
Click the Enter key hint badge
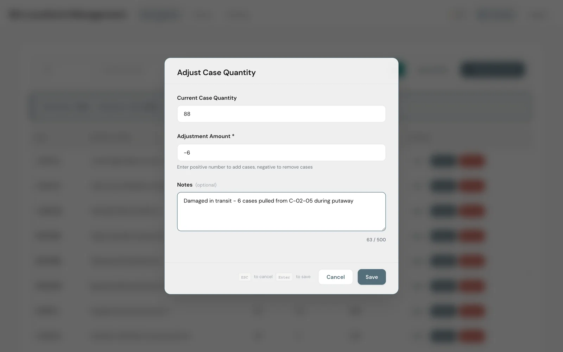coord(284,277)
